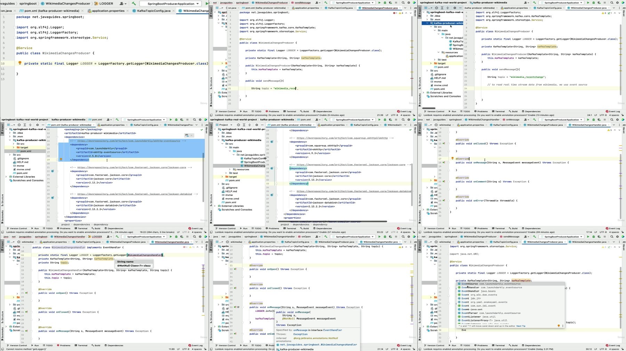626x351 pixels.
Task: Click net.javaguides.springboot.WikimediaChangesHandler link in documentation popup
Action: point(319,345)
